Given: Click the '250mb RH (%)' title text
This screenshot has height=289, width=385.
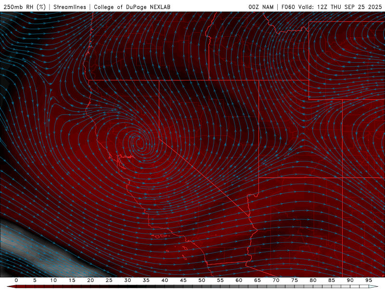Looking at the screenshot, I should click(x=25, y=7).
